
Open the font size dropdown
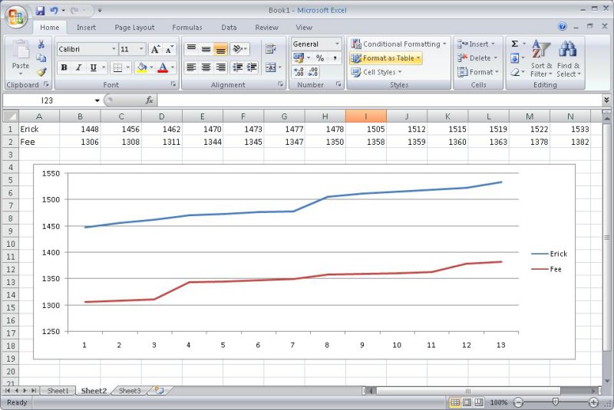141,49
